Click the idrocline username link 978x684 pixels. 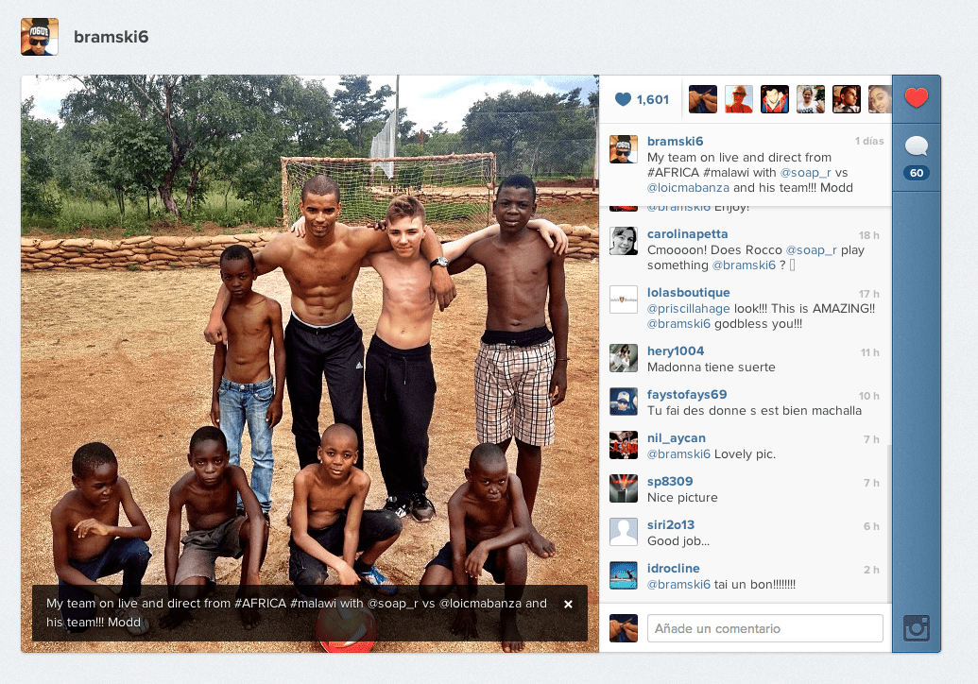point(673,568)
